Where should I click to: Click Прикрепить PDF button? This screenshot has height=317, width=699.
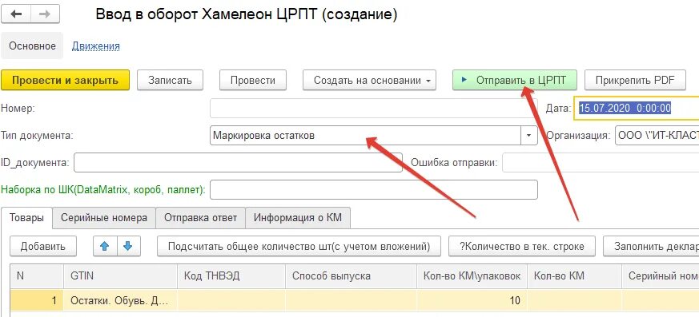(636, 80)
